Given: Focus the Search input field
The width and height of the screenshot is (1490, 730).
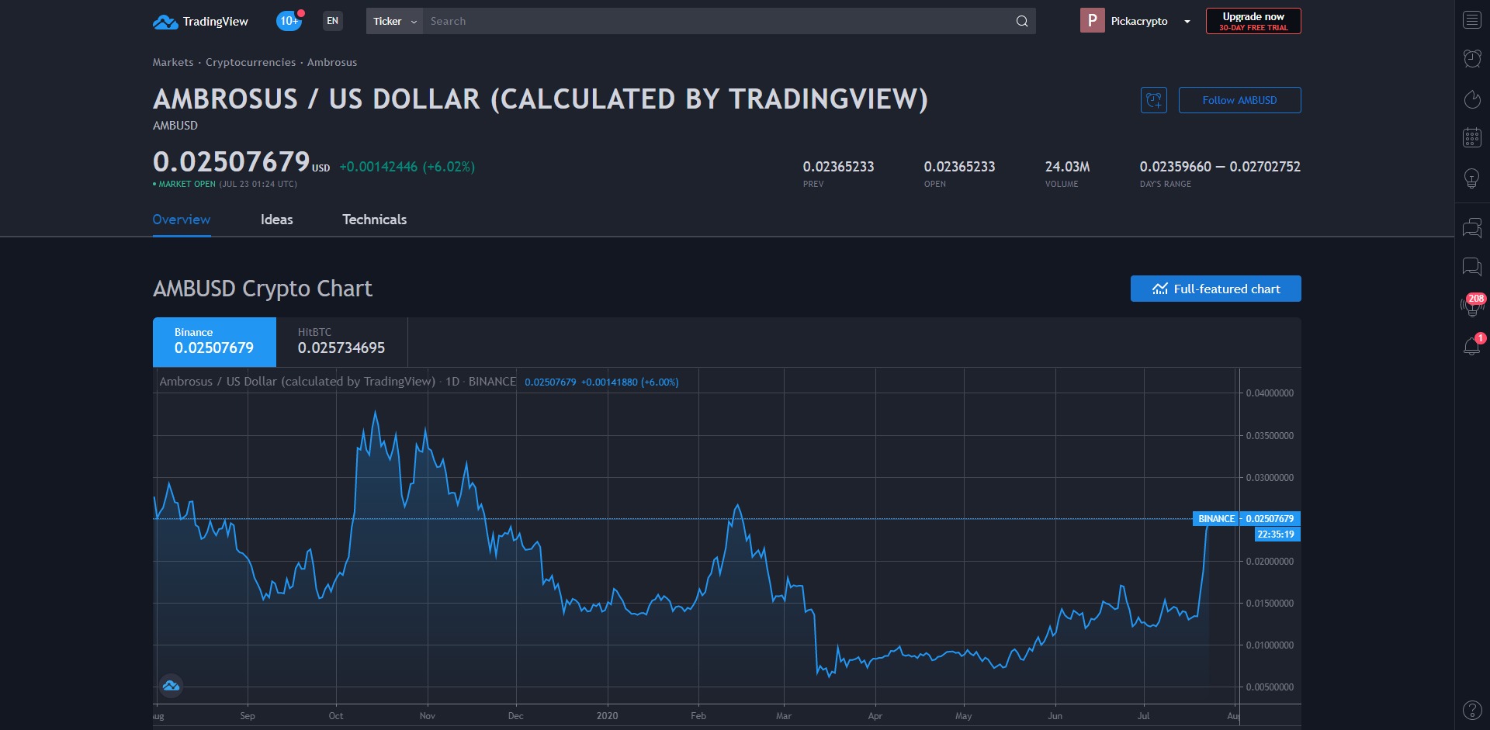Looking at the screenshot, I should pyautogui.click(x=719, y=21).
